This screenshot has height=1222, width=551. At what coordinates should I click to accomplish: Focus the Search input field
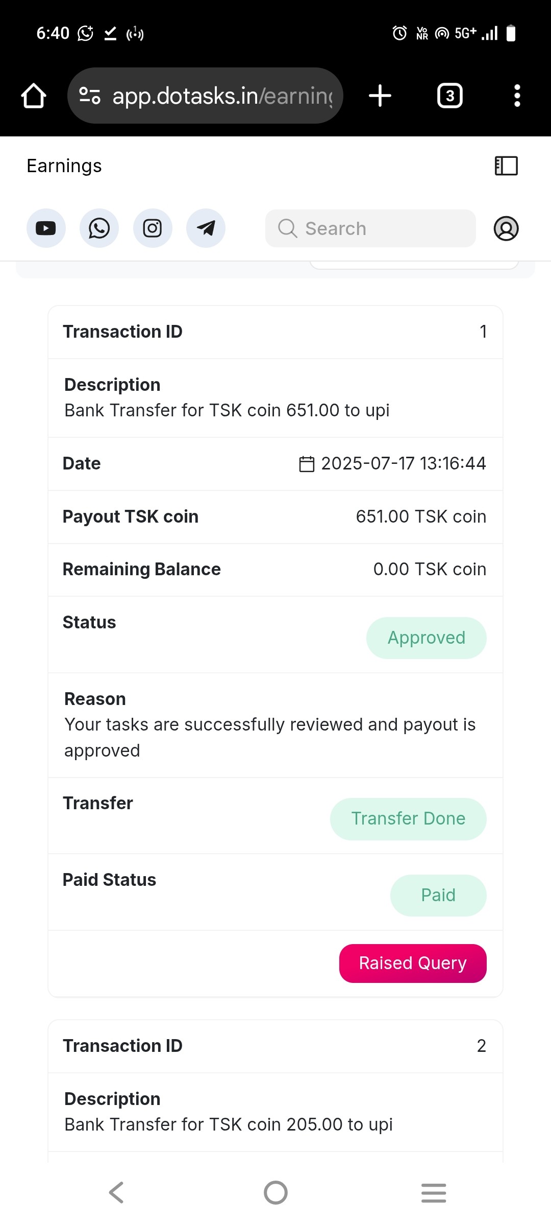click(378, 228)
